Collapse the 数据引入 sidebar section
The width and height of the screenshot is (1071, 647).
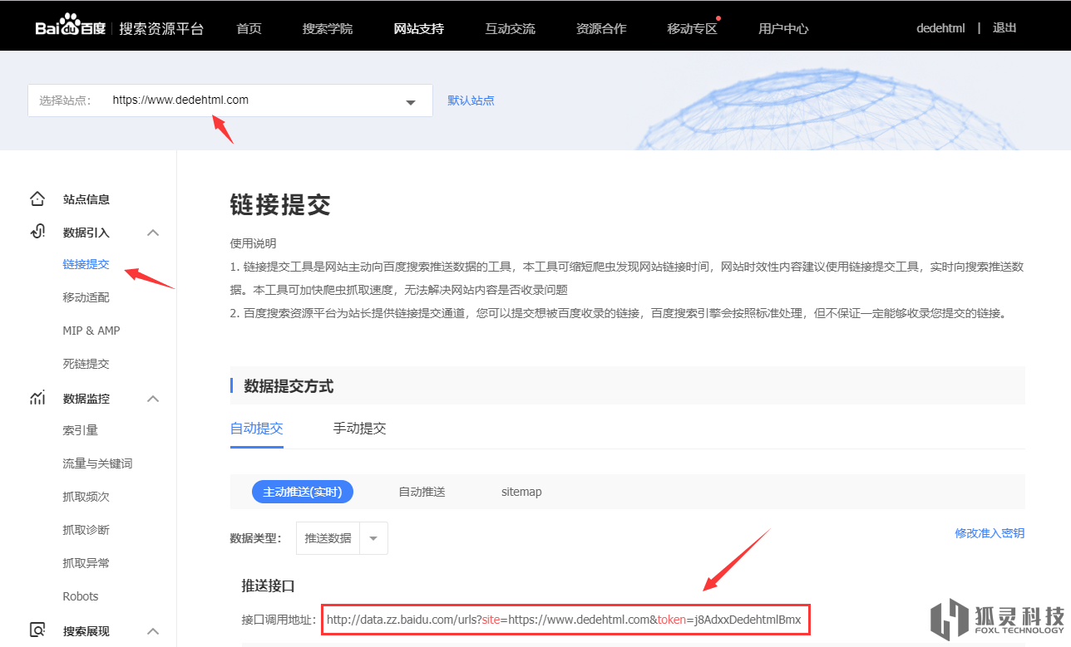(x=153, y=233)
